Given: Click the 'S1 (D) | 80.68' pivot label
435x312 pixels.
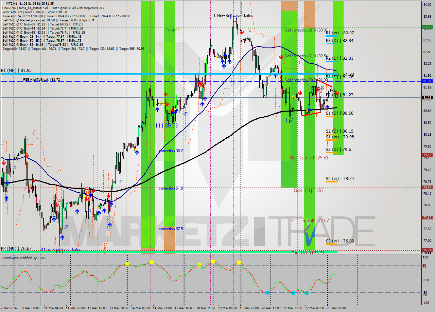Looking at the screenshot, I should pos(340,113).
